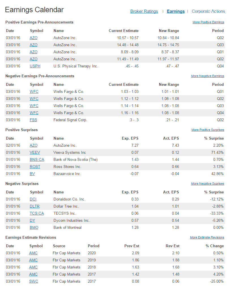Image resolution: width=230 pixels, height=290 pixels.
Task: Click the USPH symbol link
Action: click(35, 66)
